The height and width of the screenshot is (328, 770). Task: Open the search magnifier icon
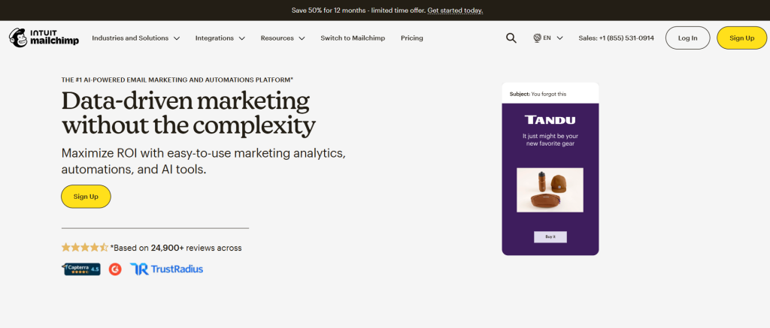[511, 38]
